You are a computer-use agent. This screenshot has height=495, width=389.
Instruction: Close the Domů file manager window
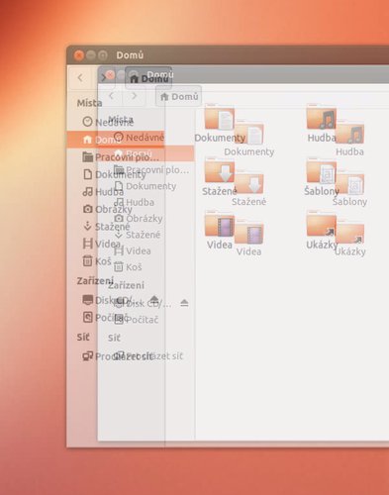78,55
